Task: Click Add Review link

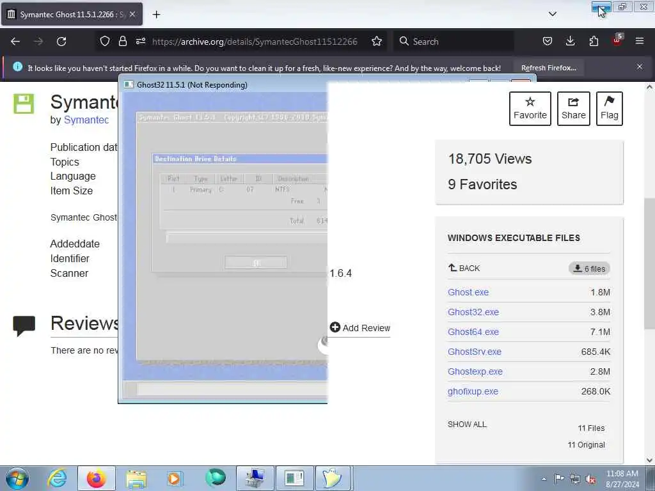Action: click(x=360, y=328)
